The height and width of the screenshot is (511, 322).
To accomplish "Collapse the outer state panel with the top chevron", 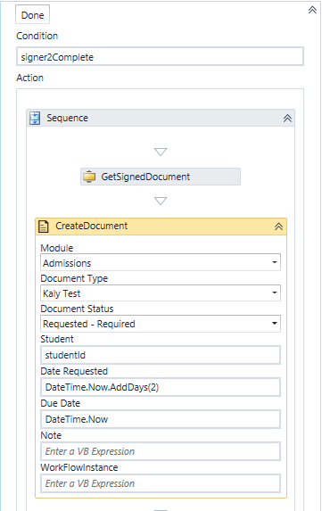I will (x=312, y=10).
